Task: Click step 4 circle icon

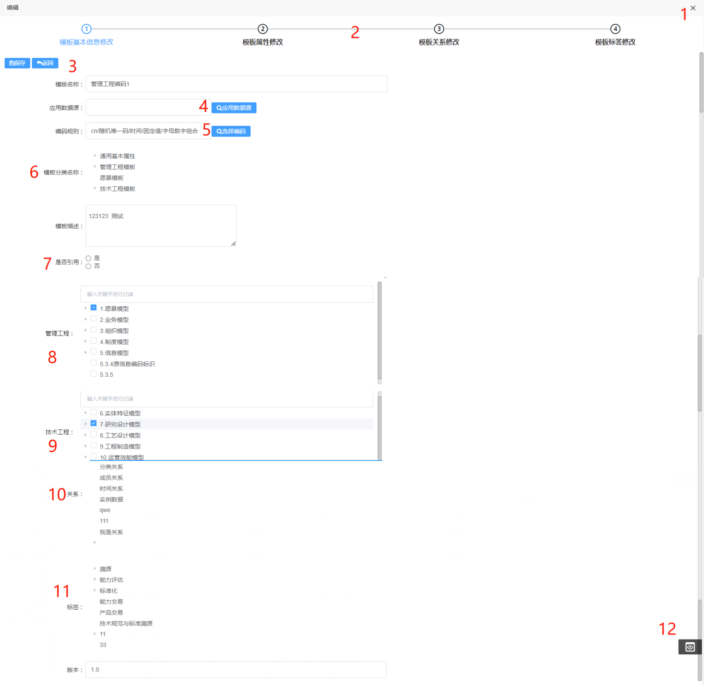Action: click(x=615, y=29)
